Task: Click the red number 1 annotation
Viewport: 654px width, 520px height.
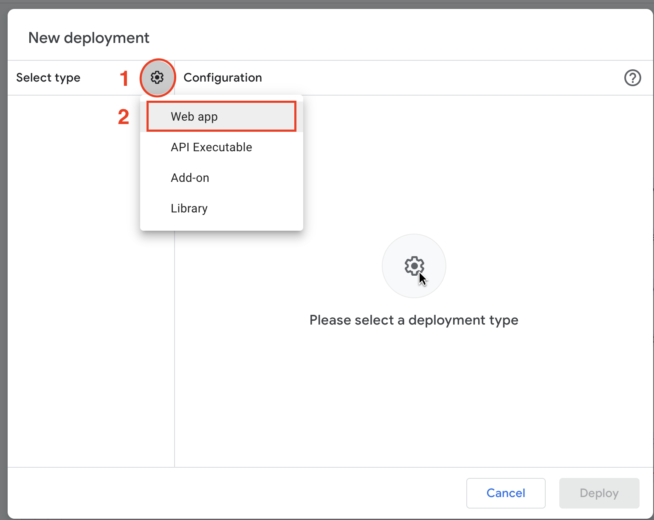Action: (x=124, y=79)
